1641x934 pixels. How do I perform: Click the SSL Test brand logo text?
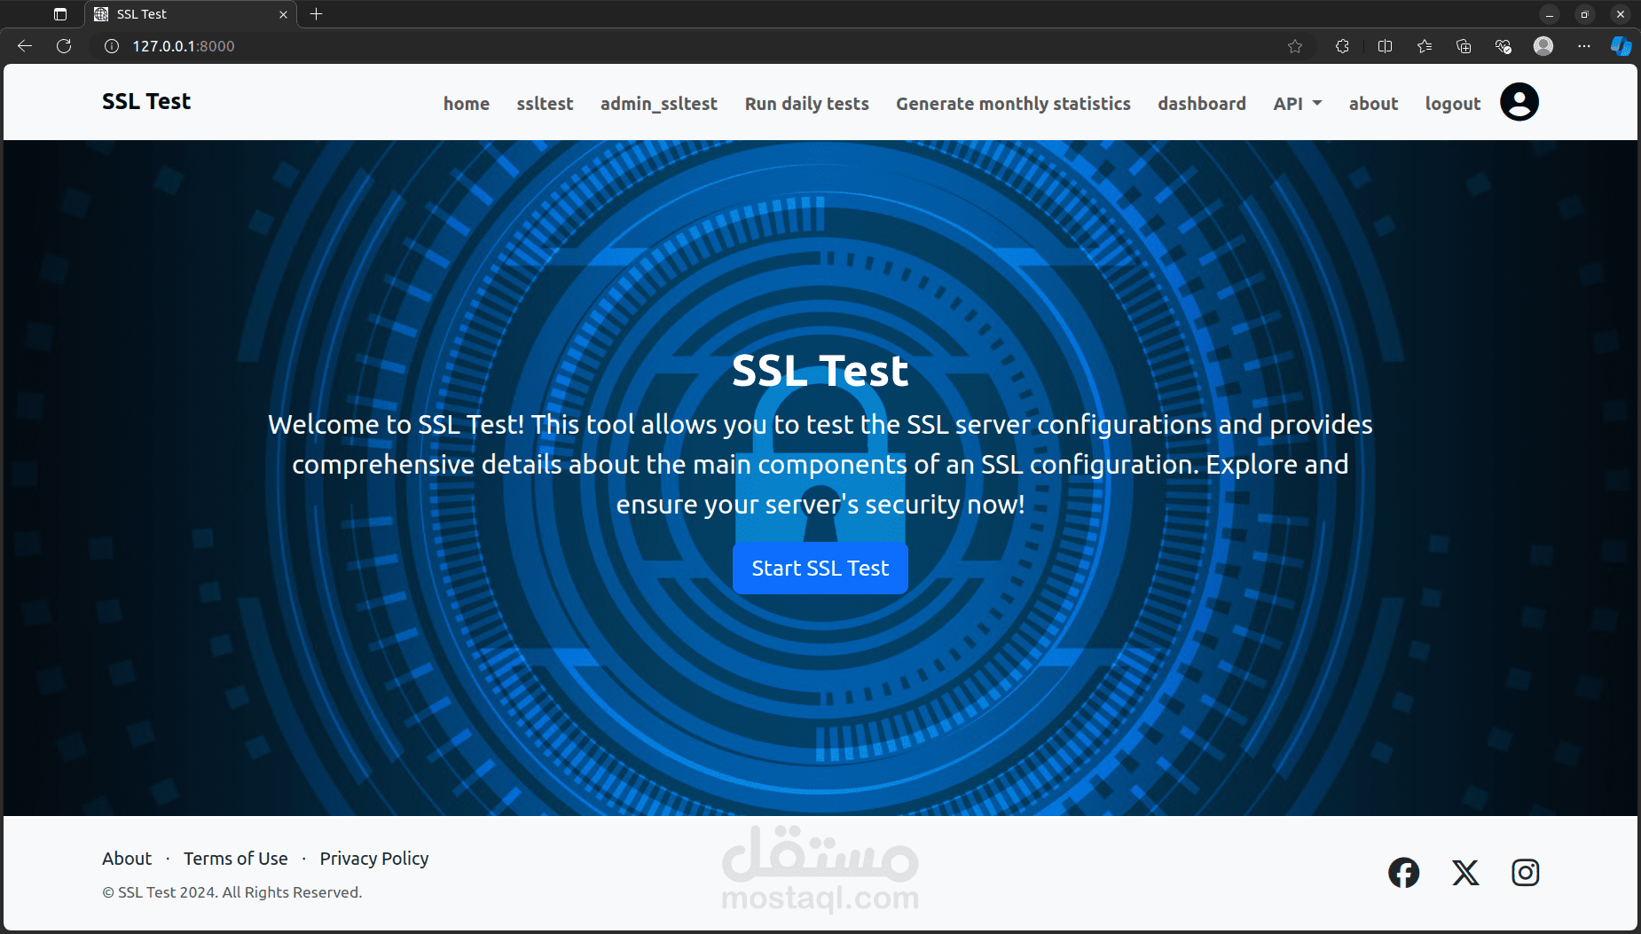[146, 102]
